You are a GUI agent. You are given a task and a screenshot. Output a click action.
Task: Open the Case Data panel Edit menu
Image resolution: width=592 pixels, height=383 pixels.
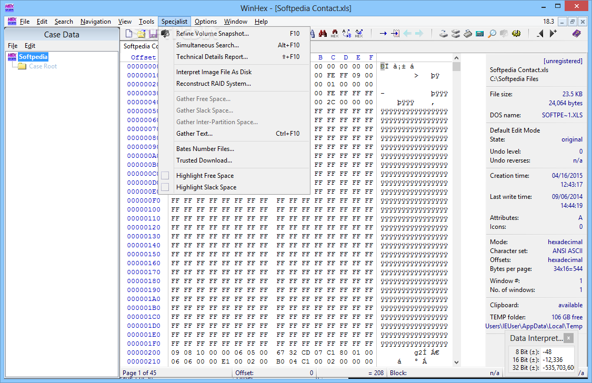click(30, 46)
